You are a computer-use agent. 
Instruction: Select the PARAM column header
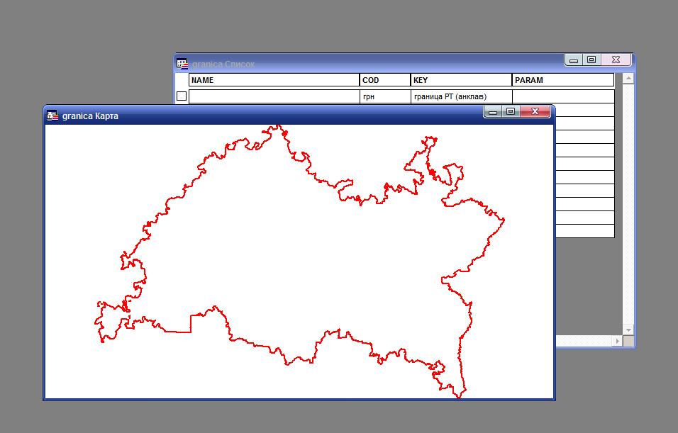(x=563, y=80)
